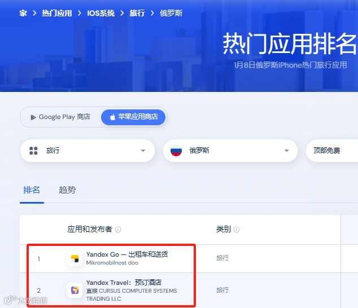Viewport: 358px width, 308px height.
Task: Click the Apple logo icon
Action: click(x=112, y=117)
